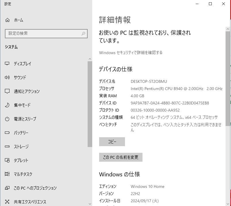This screenshot has width=231, height=206.
Task: Click the Storage drive icon
Action: click(x=7, y=146)
